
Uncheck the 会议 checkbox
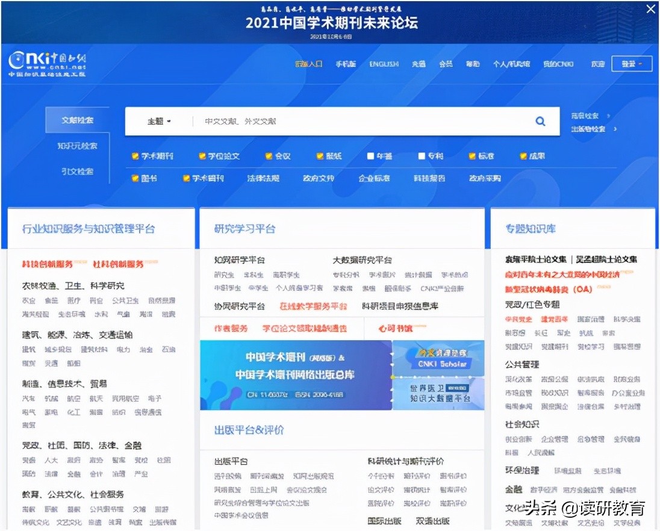coord(269,156)
